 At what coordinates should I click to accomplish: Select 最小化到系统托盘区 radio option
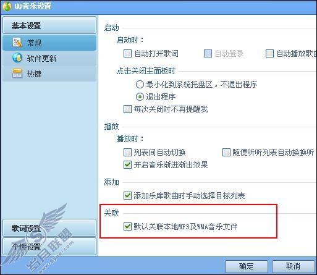coord(140,85)
